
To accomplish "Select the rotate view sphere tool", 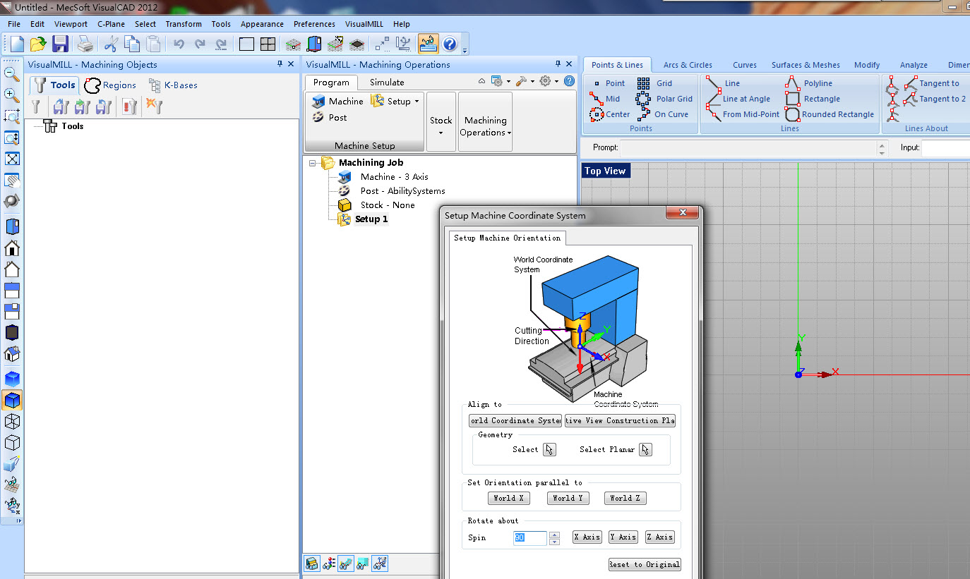I will (x=12, y=201).
